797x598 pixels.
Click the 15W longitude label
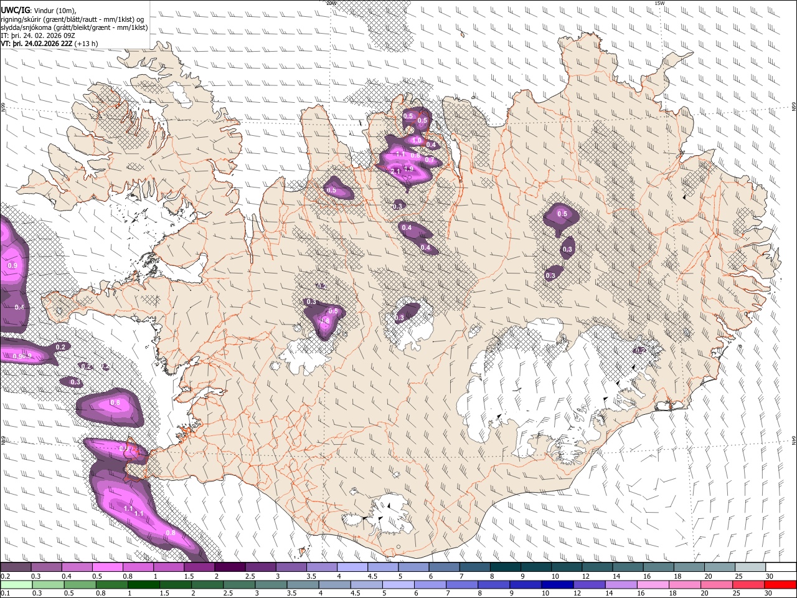click(659, 3)
